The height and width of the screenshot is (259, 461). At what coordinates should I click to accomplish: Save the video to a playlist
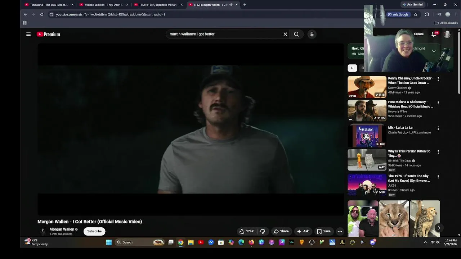point(323,231)
